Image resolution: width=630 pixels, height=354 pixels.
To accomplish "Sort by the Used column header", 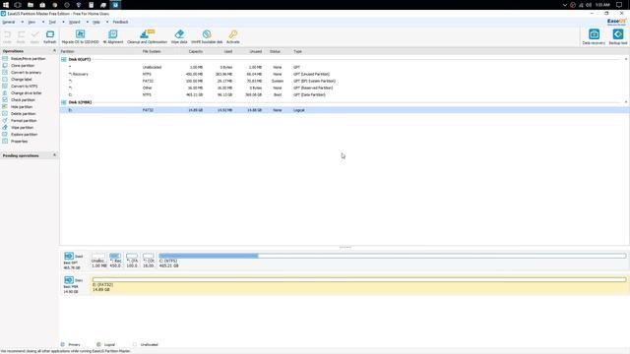I will pos(227,51).
